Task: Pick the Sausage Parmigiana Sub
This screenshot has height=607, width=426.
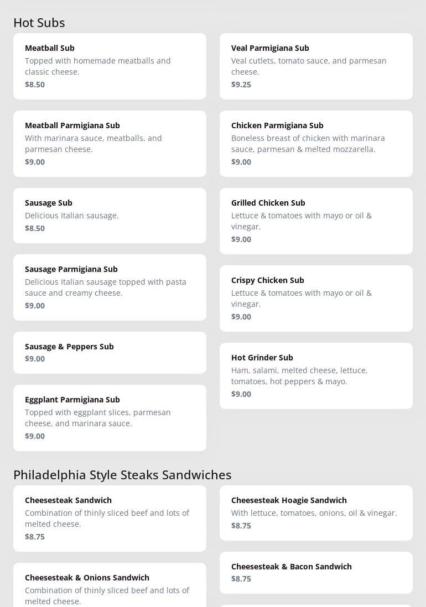Action: (110, 287)
